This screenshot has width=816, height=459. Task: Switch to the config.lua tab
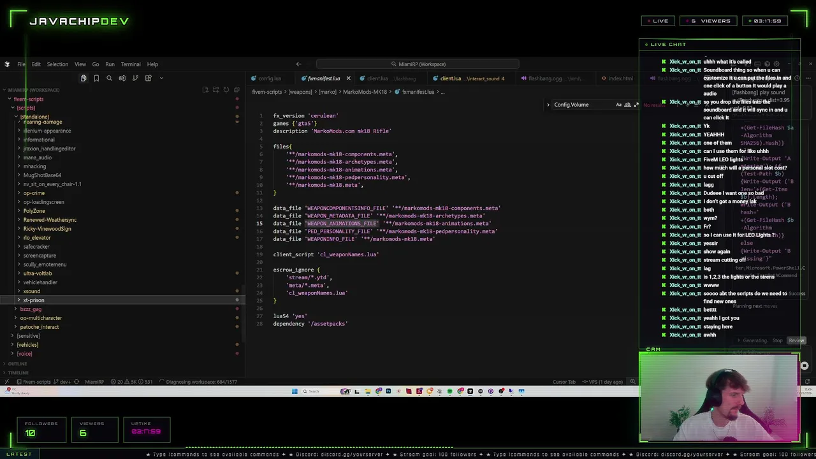[x=270, y=78]
